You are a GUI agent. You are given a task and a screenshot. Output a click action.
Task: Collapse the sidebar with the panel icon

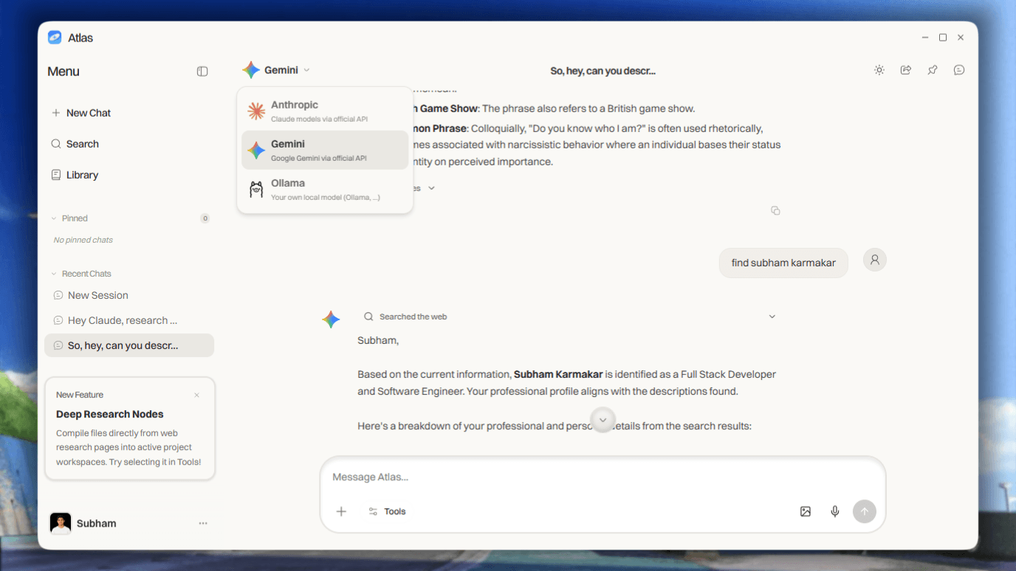tap(202, 72)
